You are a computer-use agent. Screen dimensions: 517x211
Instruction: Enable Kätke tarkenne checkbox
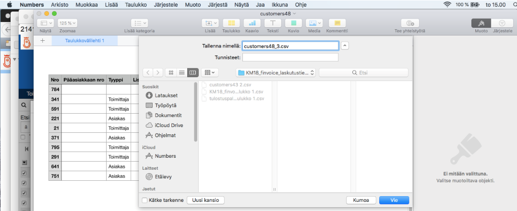pos(145,200)
